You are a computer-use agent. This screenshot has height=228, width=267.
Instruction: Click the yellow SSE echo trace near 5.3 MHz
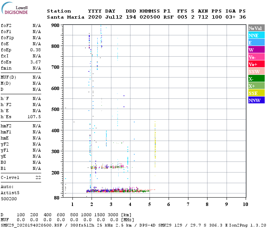155,144
